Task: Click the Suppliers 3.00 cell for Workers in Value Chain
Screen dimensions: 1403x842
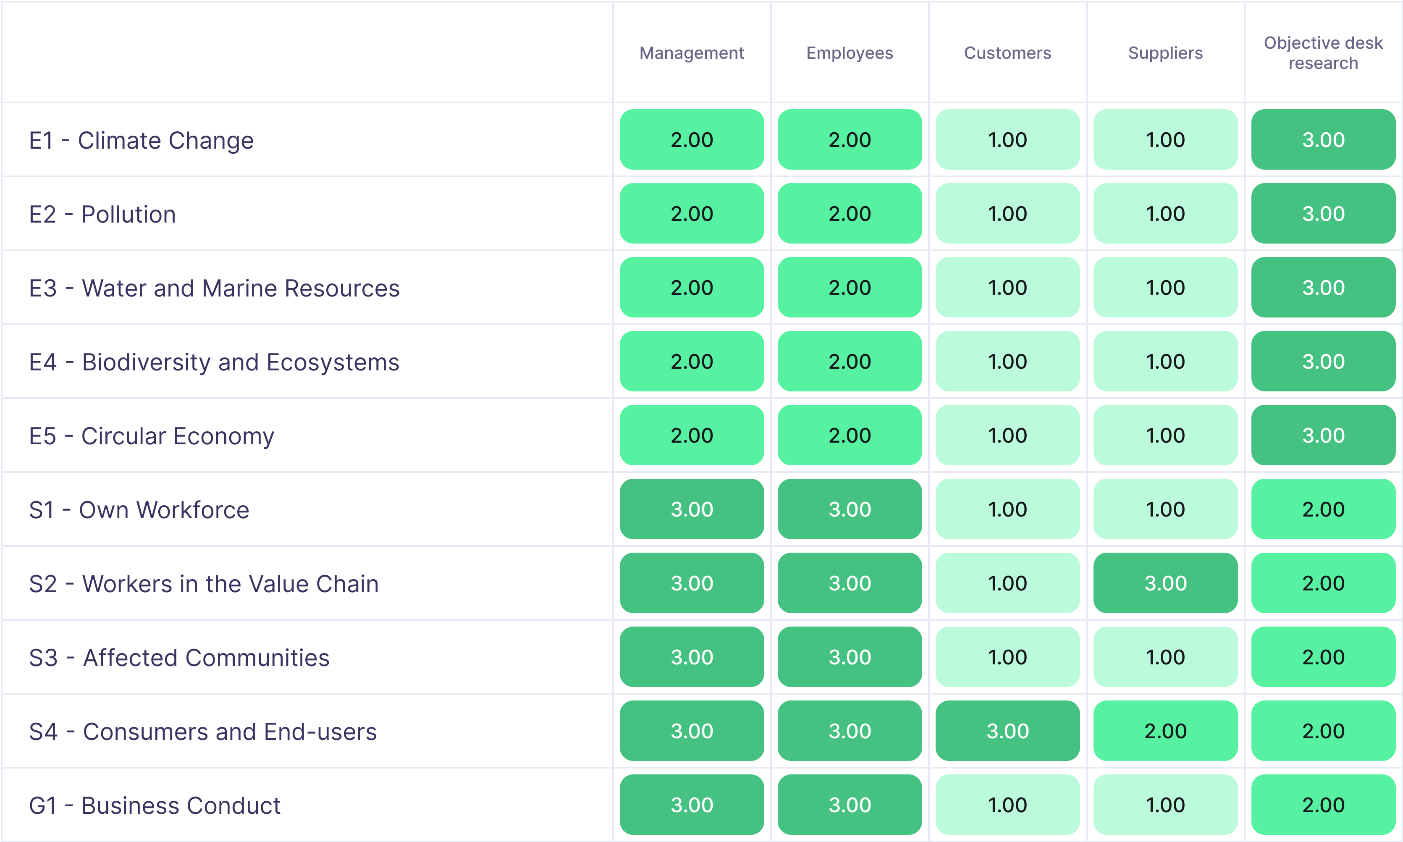Action: point(1165,583)
